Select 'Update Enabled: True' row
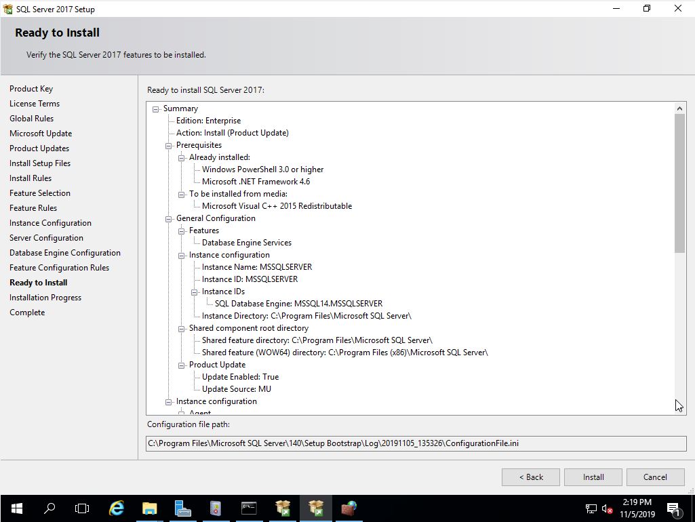Image resolution: width=695 pixels, height=522 pixels. 240,377
